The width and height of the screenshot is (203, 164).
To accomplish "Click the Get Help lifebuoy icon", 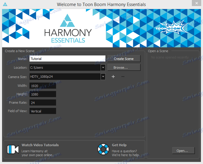I will click(103, 149).
